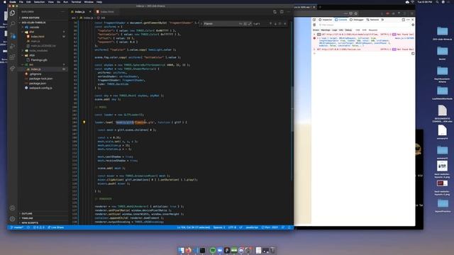Toggle the Logs filter in devtools console
Viewport: 454px width, 255px height.
tap(335, 30)
